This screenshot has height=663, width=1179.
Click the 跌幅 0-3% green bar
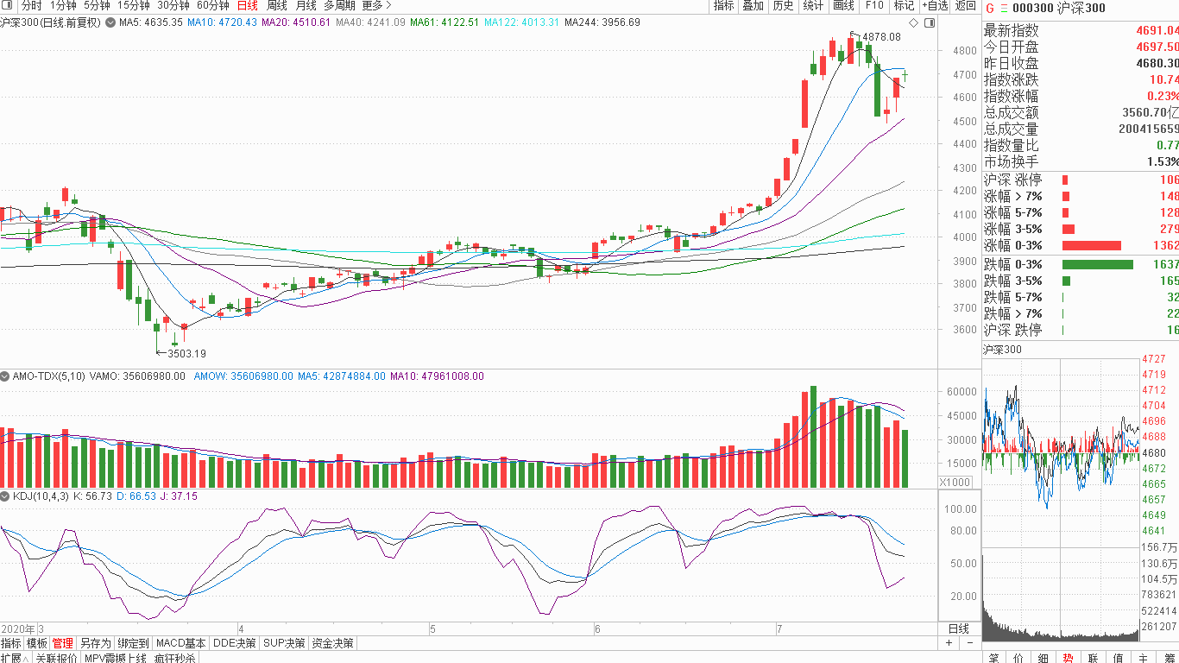click(1097, 264)
